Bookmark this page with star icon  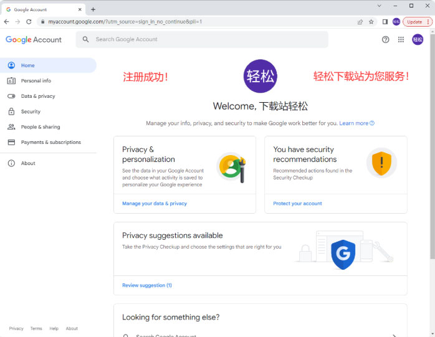[371, 22]
